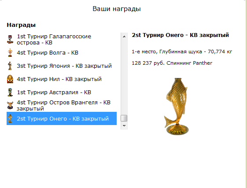Click the Nile tournament mask trophy icon

[x=10, y=79]
